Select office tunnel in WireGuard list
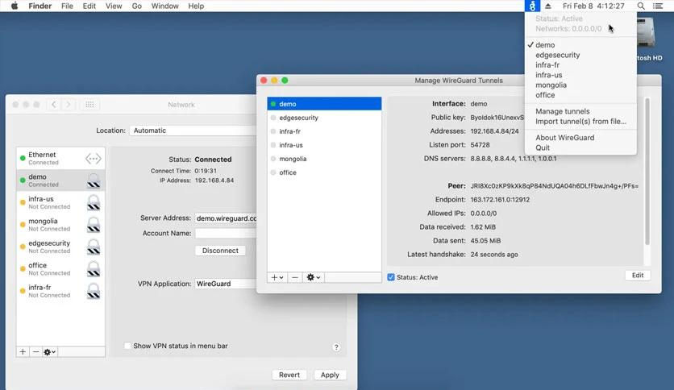674x390 pixels. (324, 172)
